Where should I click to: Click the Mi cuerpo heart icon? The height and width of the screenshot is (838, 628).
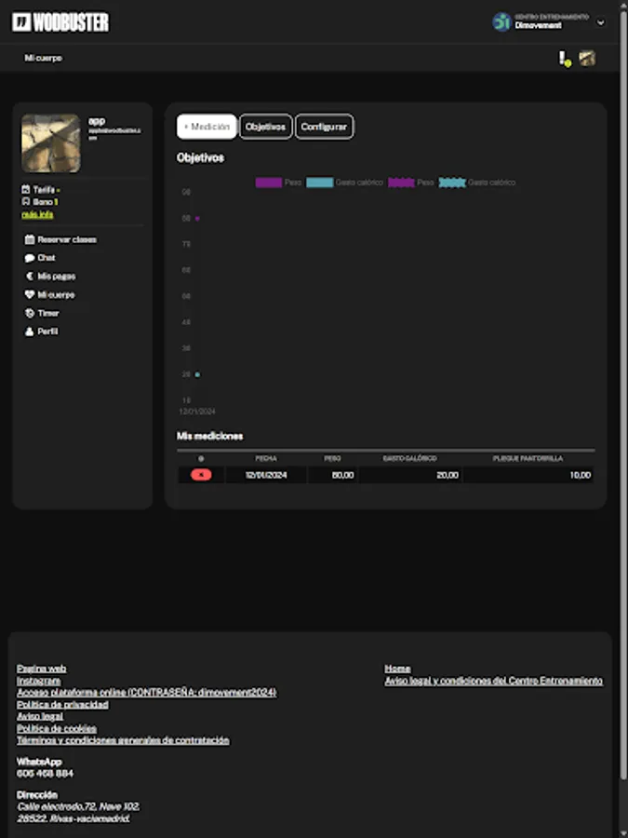pos(30,294)
